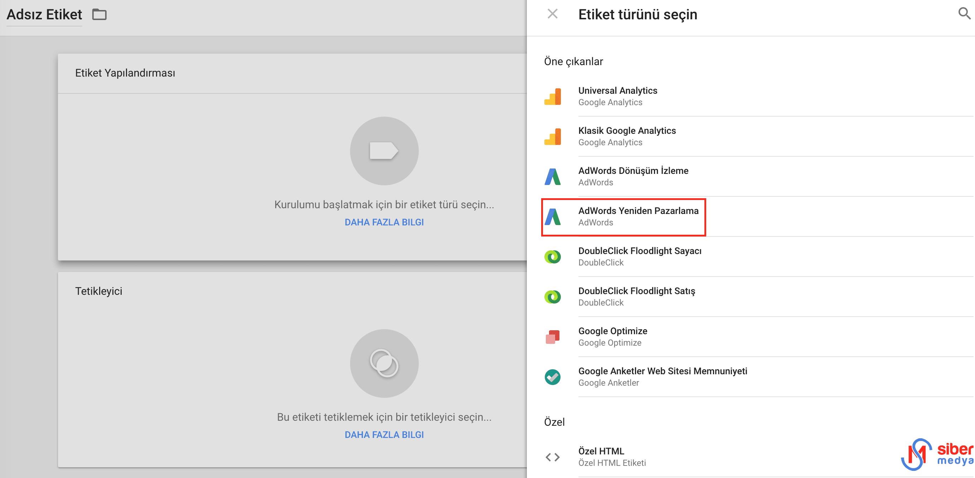Click the Universal Analytics icon
This screenshot has height=478, width=975.
[x=553, y=96]
